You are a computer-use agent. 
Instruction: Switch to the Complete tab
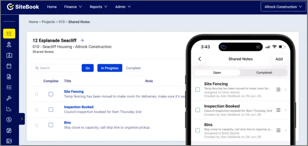[134, 68]
